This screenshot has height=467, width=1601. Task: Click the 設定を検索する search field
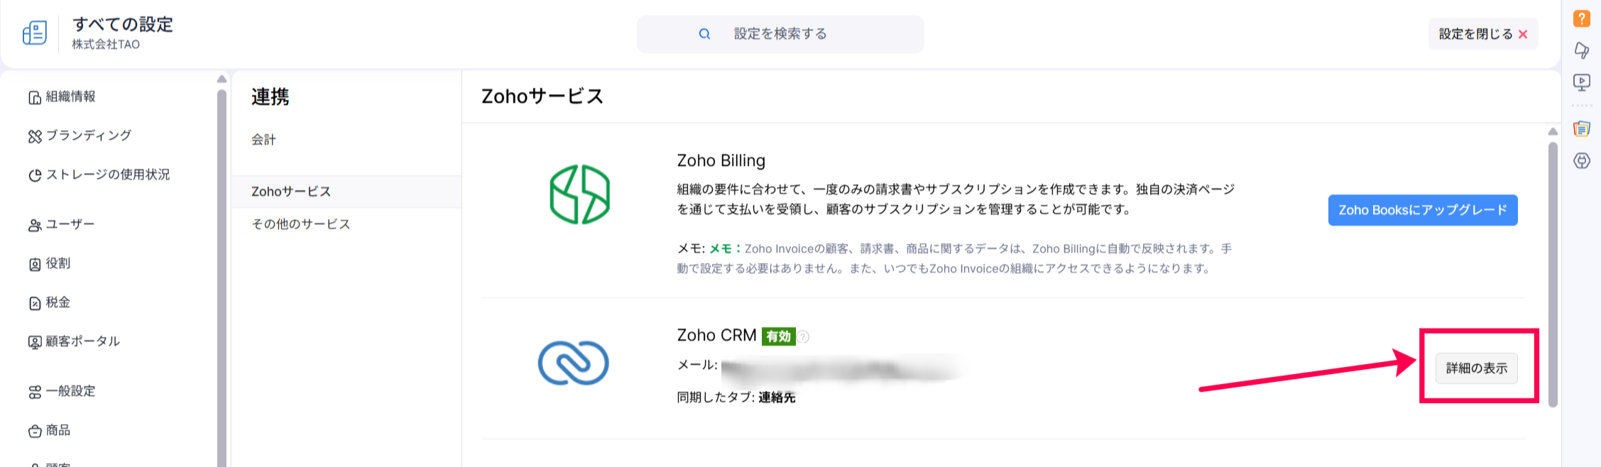[x=780, y=34]
